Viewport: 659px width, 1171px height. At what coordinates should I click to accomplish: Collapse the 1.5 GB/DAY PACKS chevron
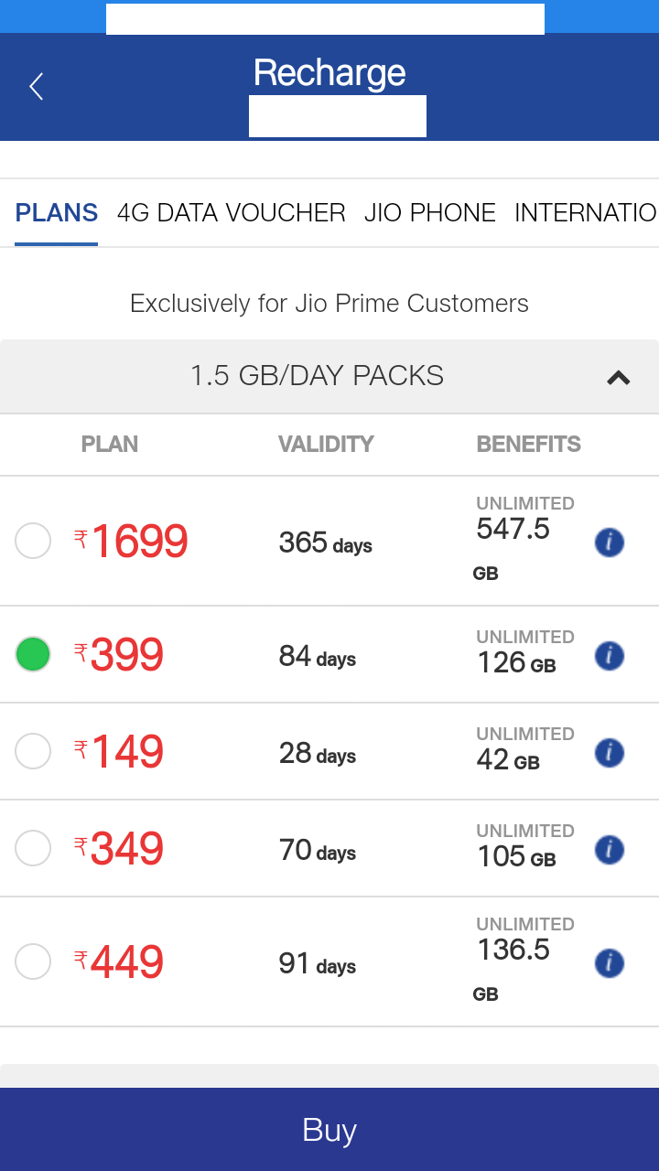pos(619,377)
